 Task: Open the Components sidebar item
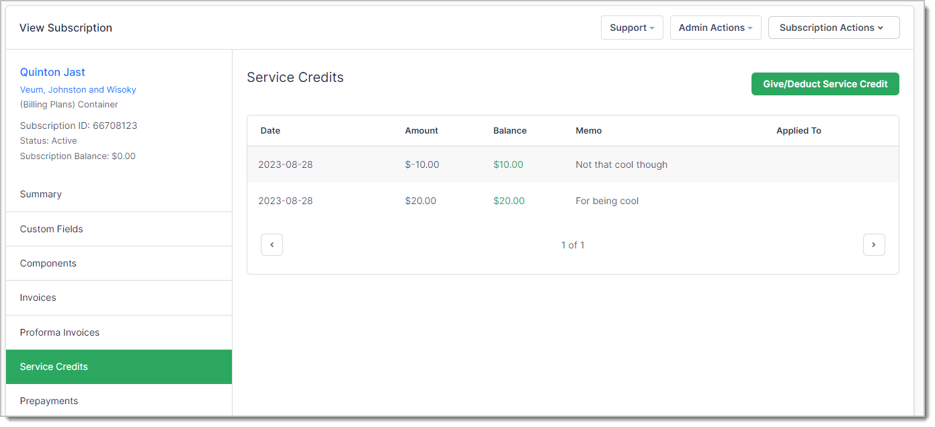tap(48, 263)
